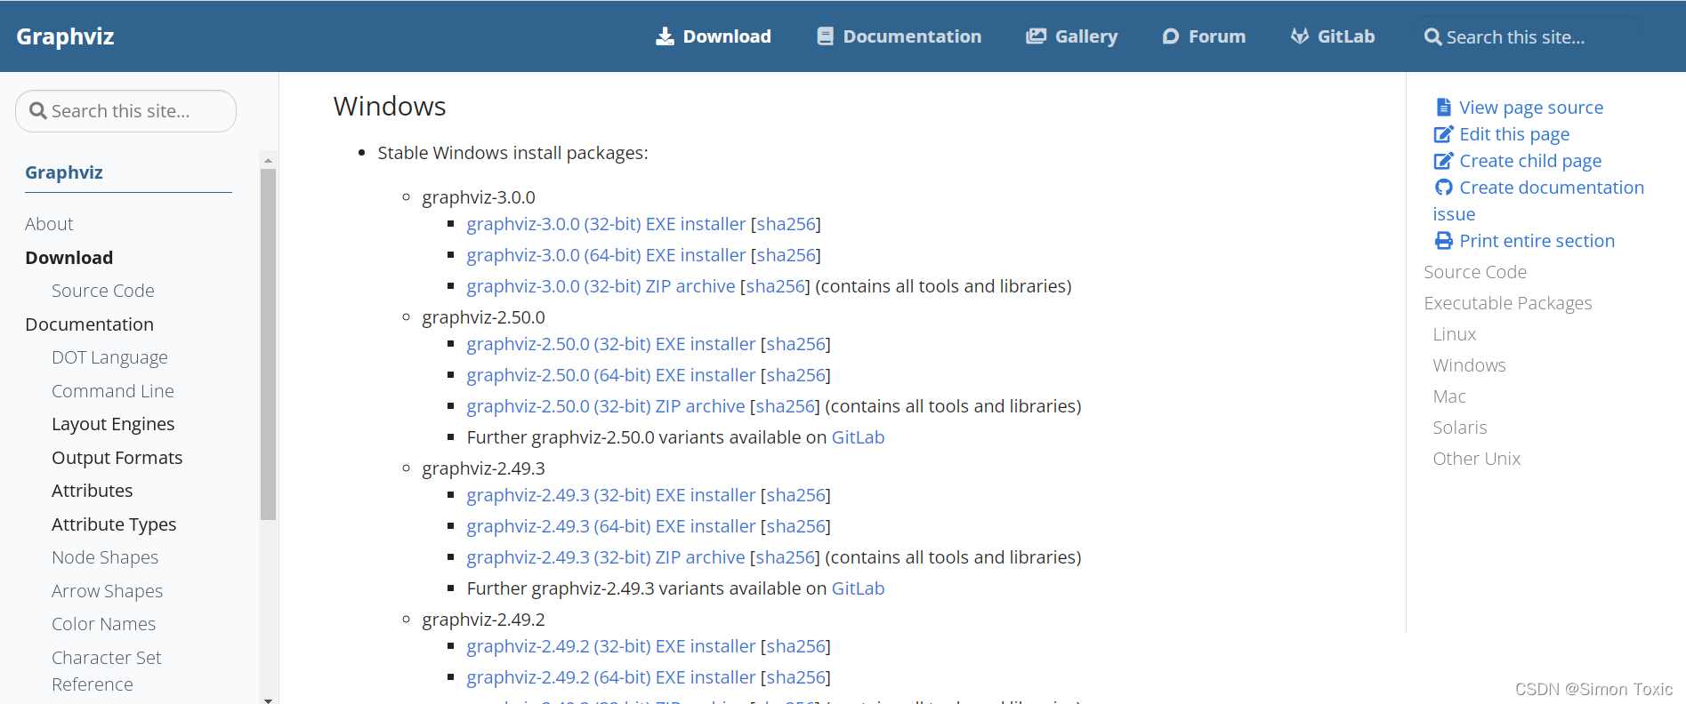
Task: Click the magnifier icon in top search
Action: (1432, 37)
